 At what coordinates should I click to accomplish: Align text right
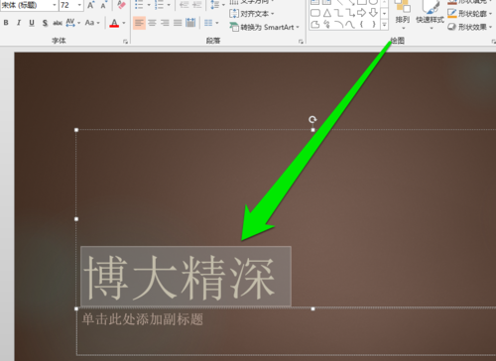(x=165, y=23)
